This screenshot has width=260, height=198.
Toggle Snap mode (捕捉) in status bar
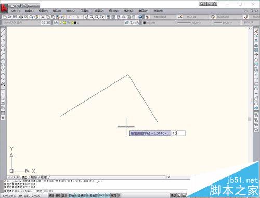point(51,195)
